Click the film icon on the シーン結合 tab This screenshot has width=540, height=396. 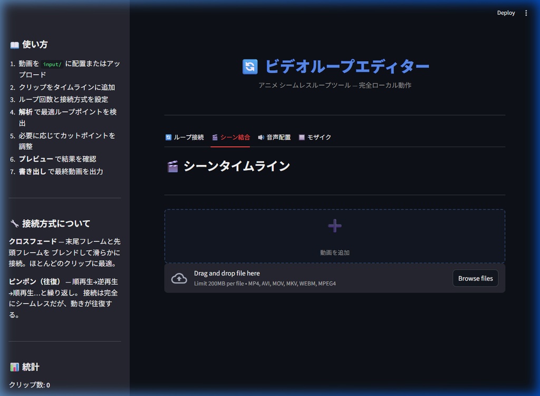pos(214,137)
